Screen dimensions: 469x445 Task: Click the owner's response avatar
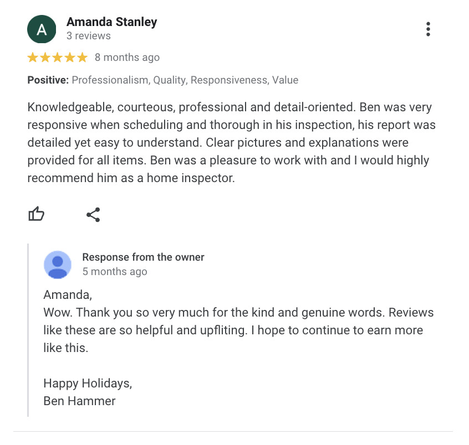click(x=58, y=265)
